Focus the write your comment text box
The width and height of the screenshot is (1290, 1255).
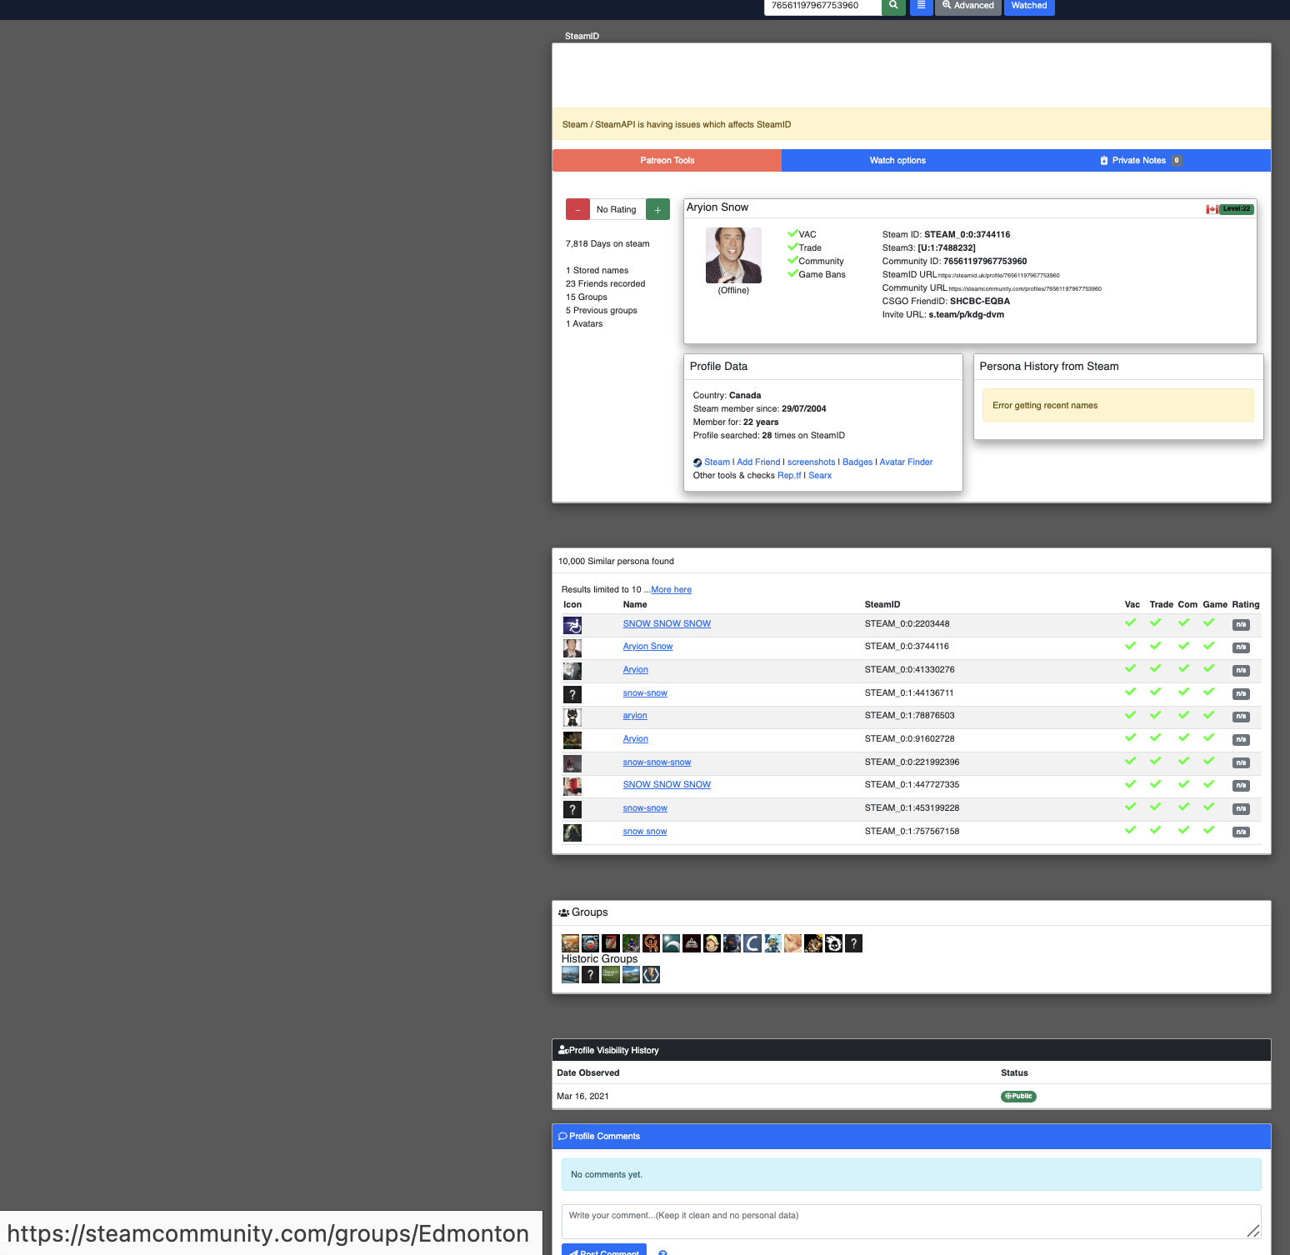click(910, 1222)
